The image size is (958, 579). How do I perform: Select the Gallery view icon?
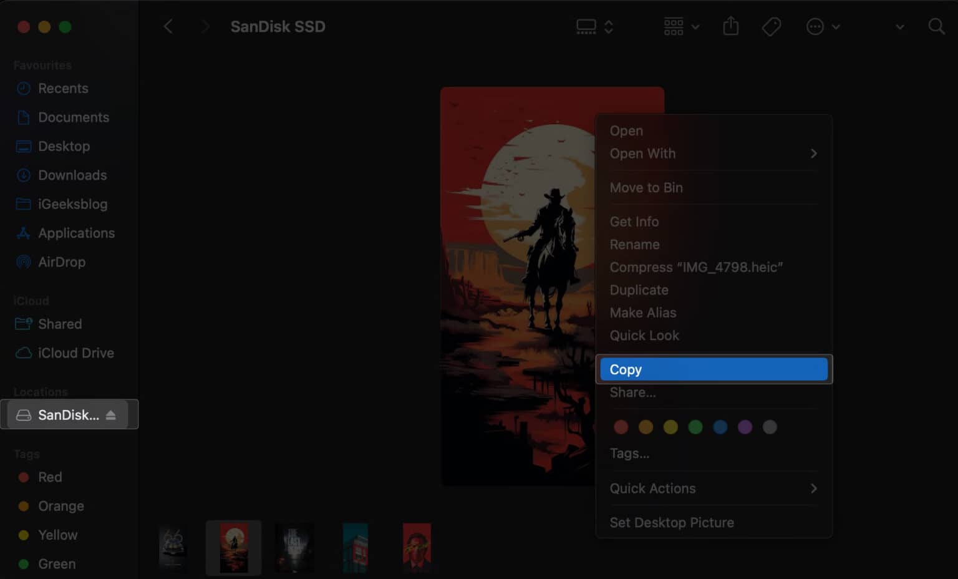click(586, 25)
